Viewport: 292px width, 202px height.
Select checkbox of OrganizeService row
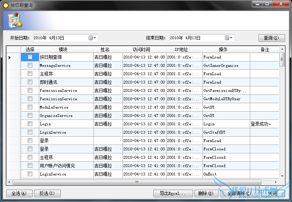(30, 116)
